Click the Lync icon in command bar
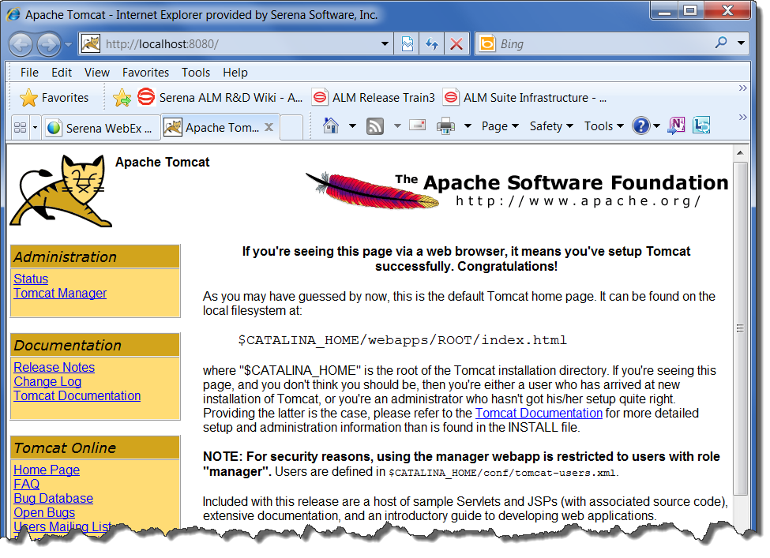This screenshot has height=558, width=770. click(701, 125)
